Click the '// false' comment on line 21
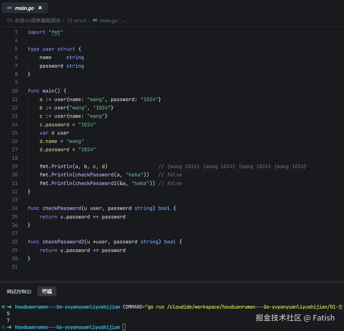344x331 pixels. (170, 183)
